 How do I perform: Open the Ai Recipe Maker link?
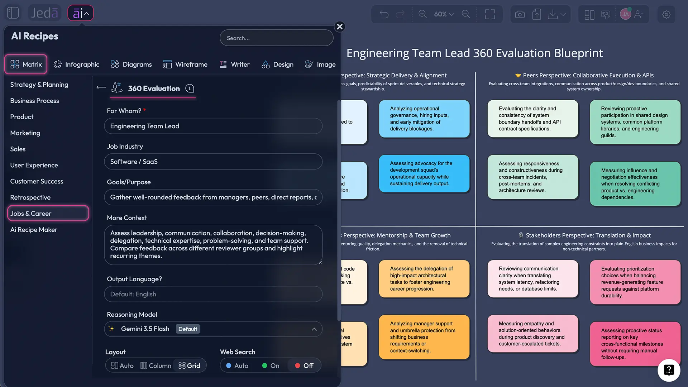coord(34,230)
